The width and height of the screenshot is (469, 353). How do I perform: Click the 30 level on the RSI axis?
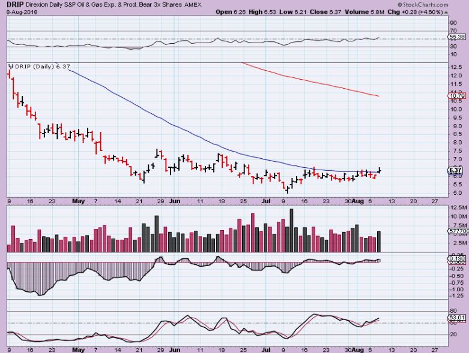453,47
